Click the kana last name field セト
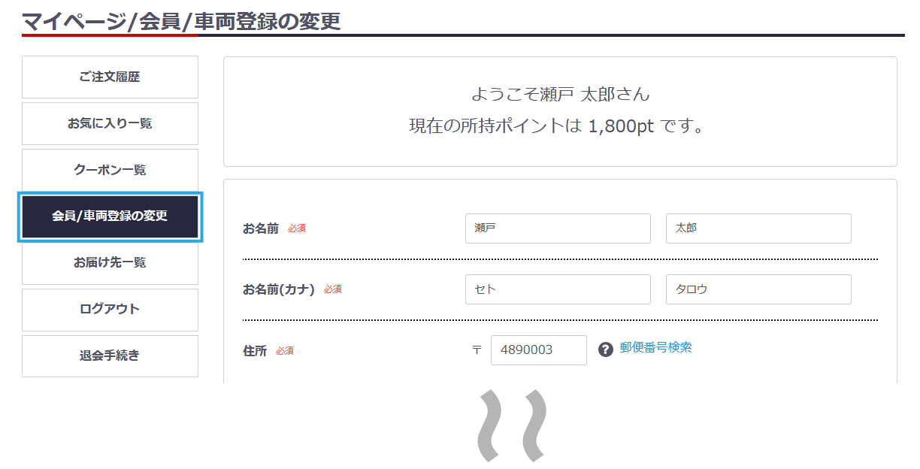Image resolution: width=920 pixels, height=469 pixels. pos(558,289)
